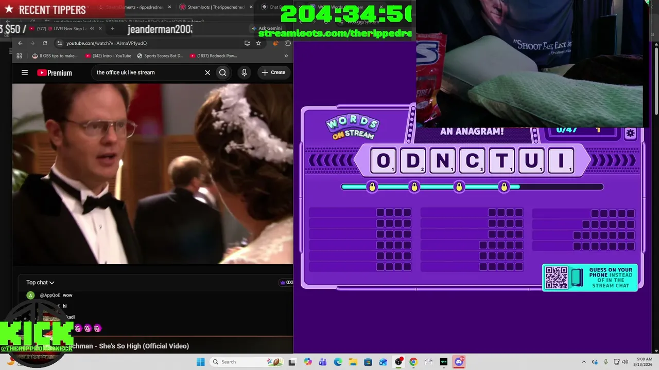The height and width of the screenshot is (370, 659).
Task: Click the 'Guess on your phone' QR code
Action: coord(557,277)
